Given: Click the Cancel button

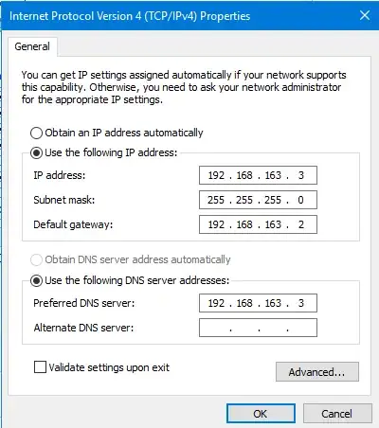Looking at the screenshot, I should [x=337, y=413].
